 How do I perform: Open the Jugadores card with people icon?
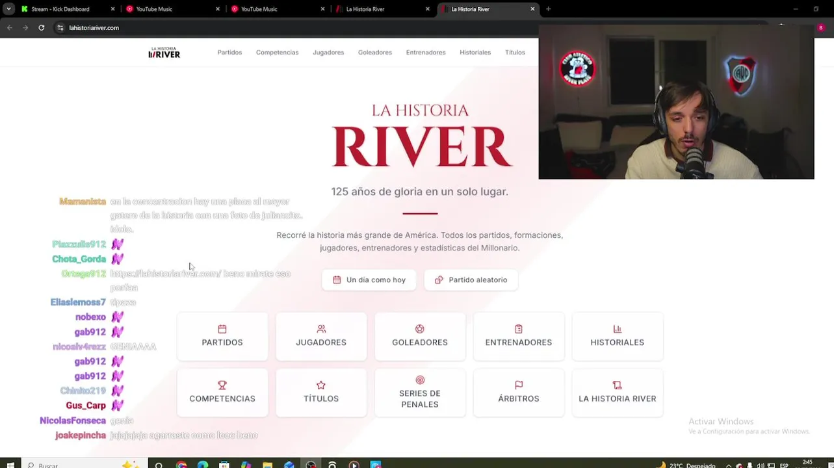pyautogui.click(x=321, y=336)
